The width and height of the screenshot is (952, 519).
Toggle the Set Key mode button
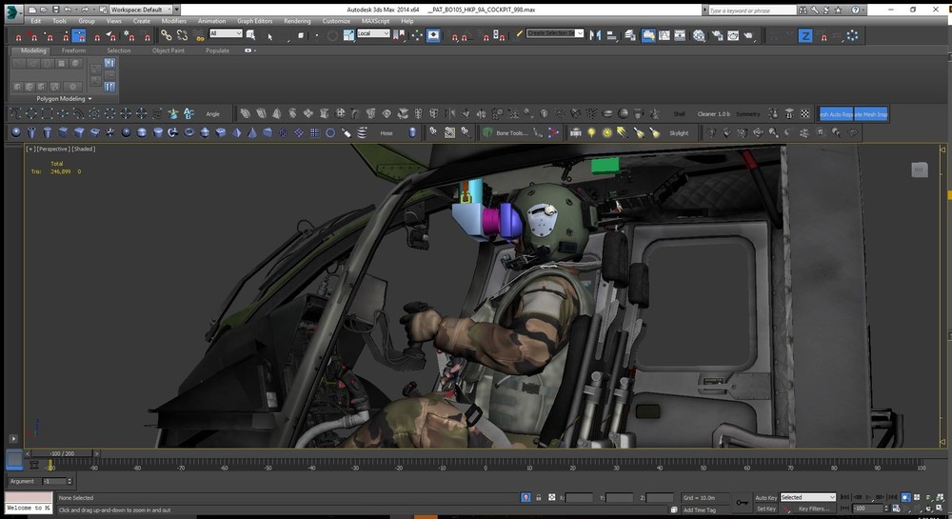tap(765, 509)
